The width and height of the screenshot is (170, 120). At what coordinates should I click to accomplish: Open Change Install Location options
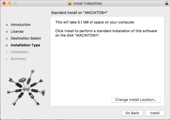click(136, 100)
